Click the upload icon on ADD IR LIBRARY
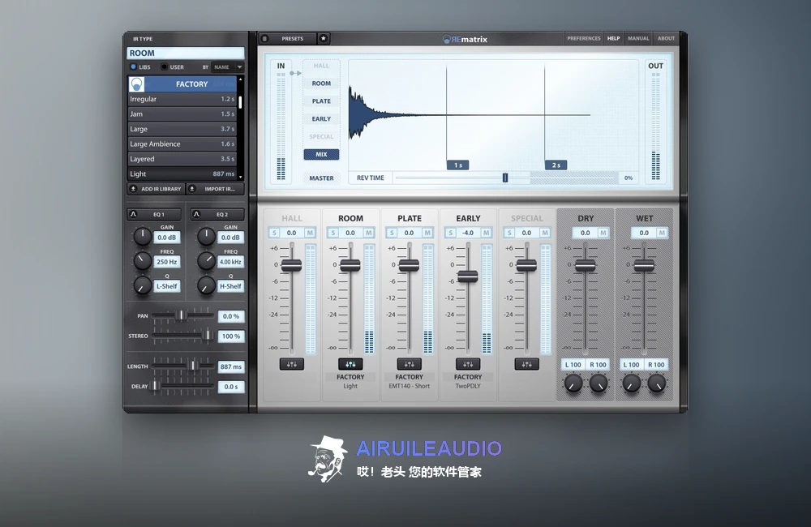The height and width of the screenshot is (527, 811). 134,189
